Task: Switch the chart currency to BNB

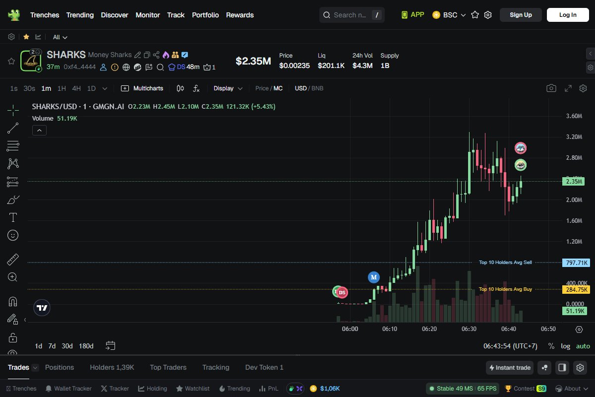Action: 317,88
